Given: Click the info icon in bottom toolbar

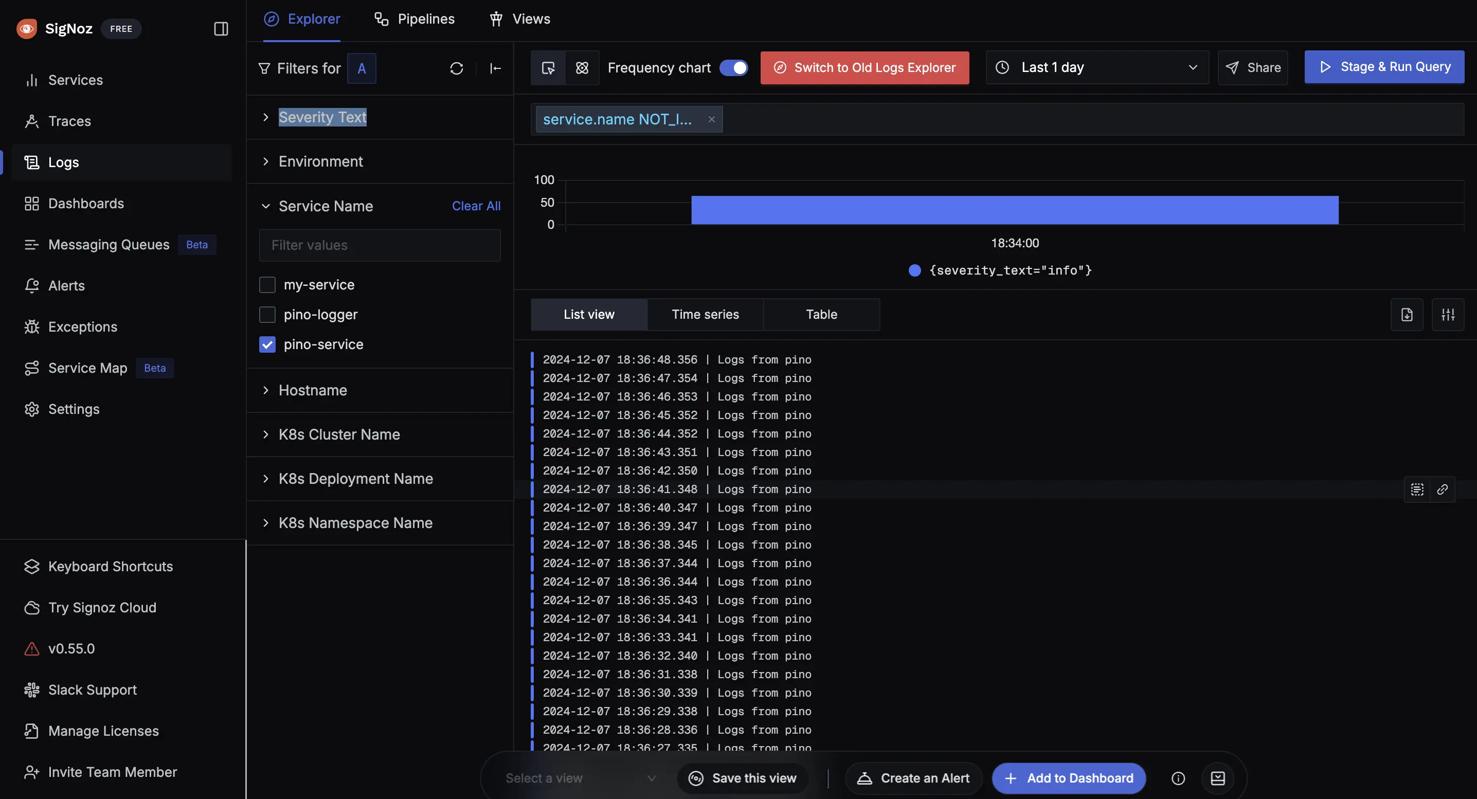Looking at the screenshot, I should tap(1178, 778).
